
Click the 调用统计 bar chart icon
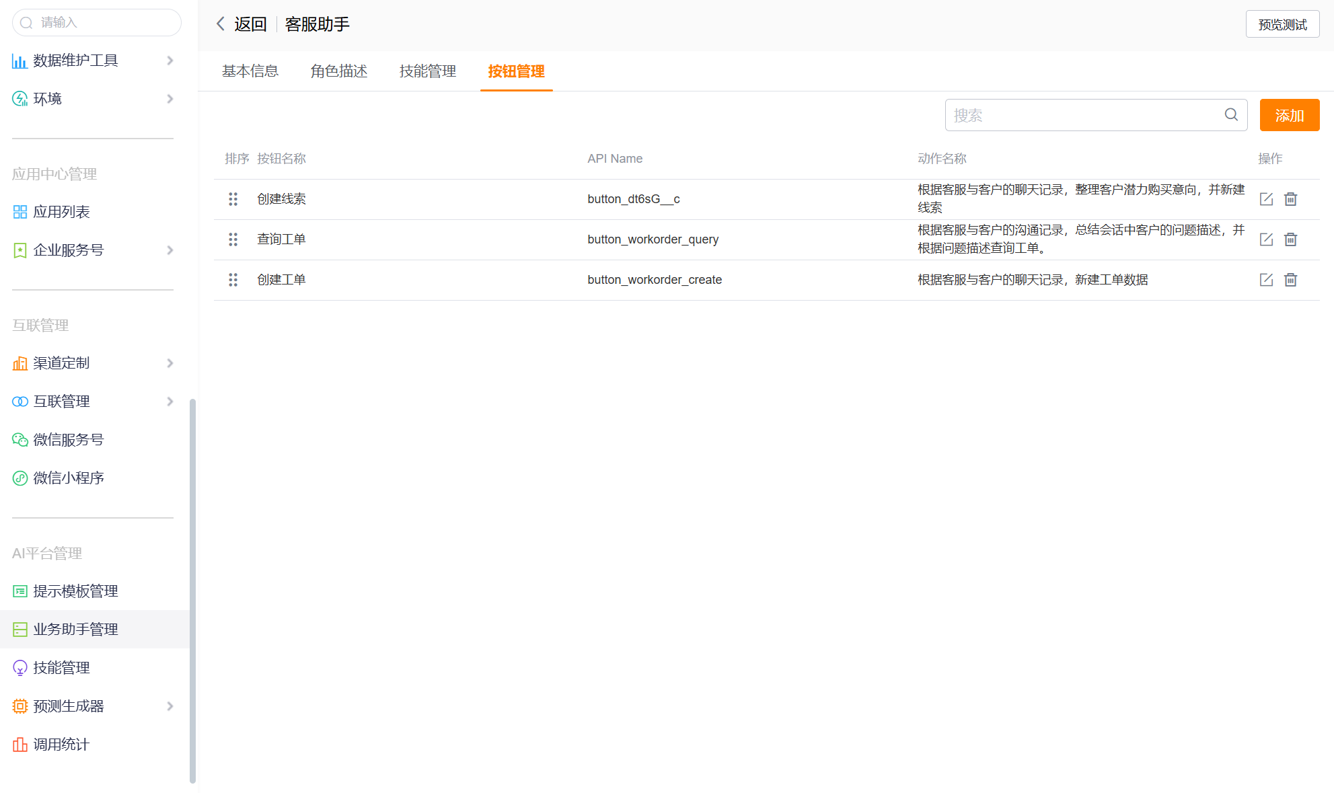tap(20, 745)
